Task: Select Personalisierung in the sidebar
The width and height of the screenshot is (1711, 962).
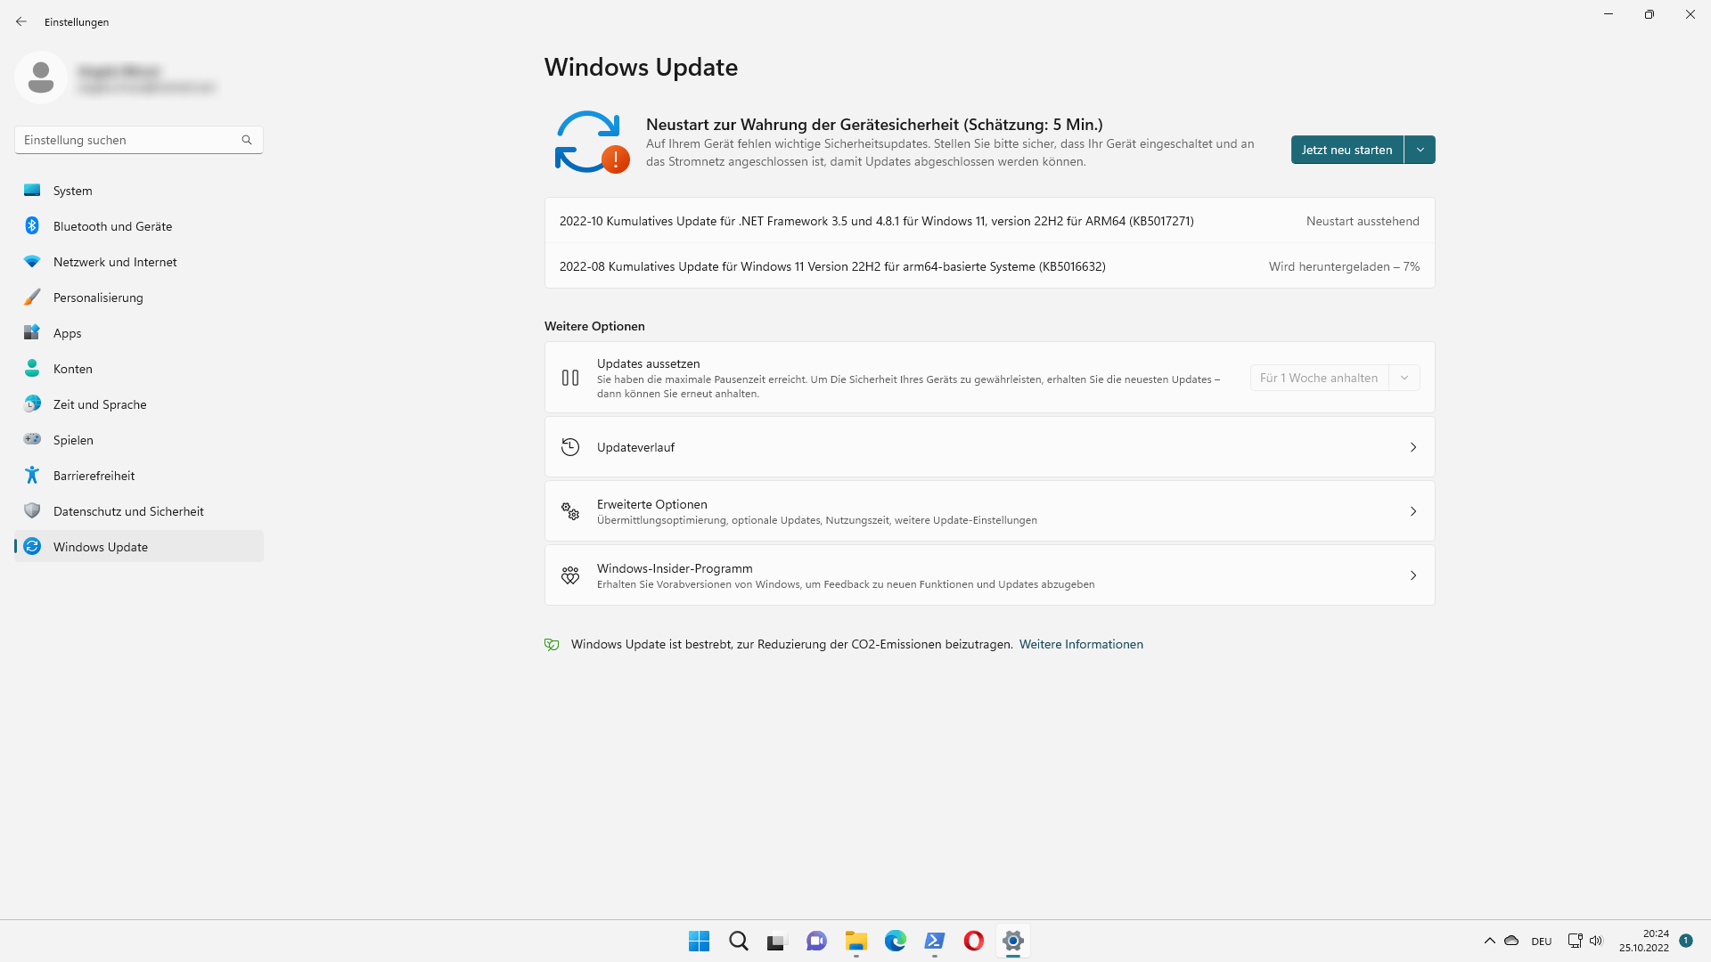Action: [139, 298]
